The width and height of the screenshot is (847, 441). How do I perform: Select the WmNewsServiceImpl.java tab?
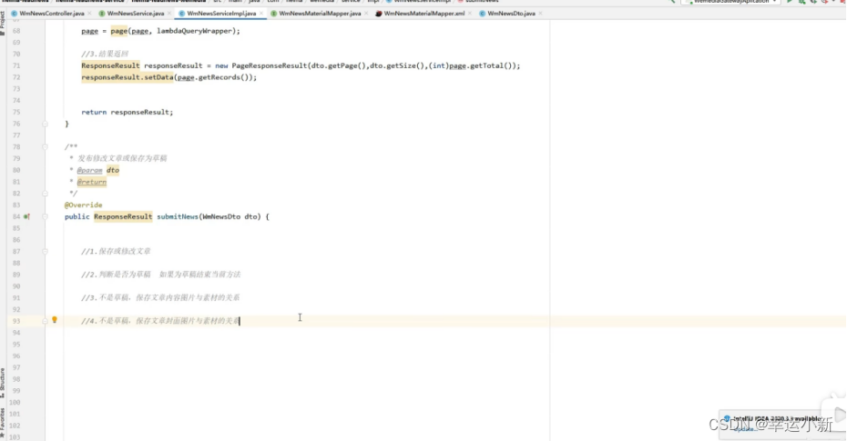pos(221,14)
